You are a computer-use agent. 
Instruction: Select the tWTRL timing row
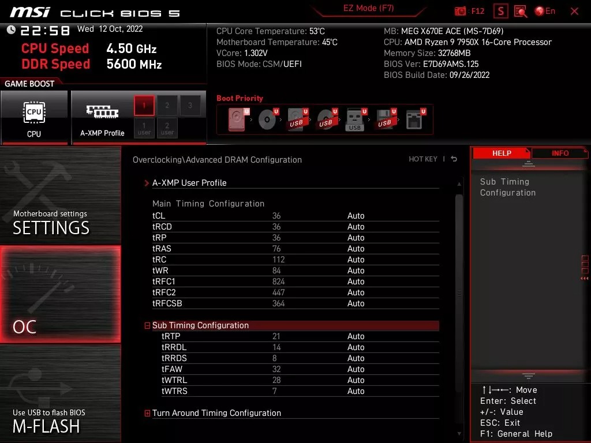click(300, 380)
